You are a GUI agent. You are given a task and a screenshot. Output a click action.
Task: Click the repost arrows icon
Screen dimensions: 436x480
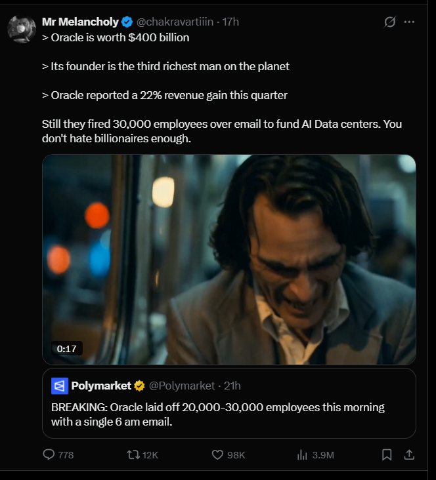point(132,454)
